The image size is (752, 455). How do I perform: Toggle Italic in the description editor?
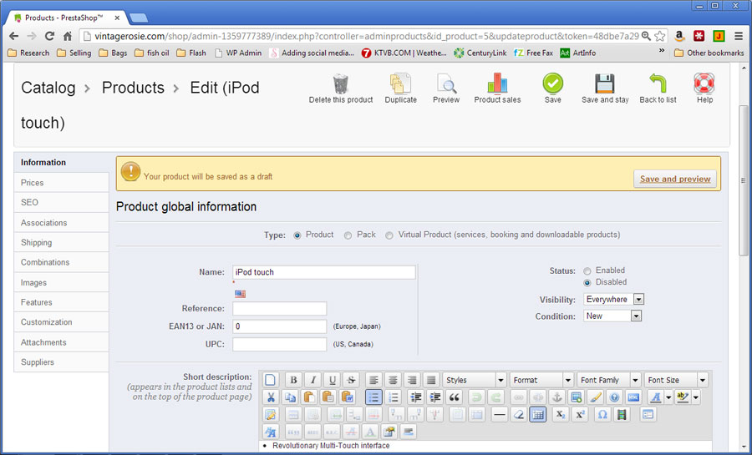312,380
